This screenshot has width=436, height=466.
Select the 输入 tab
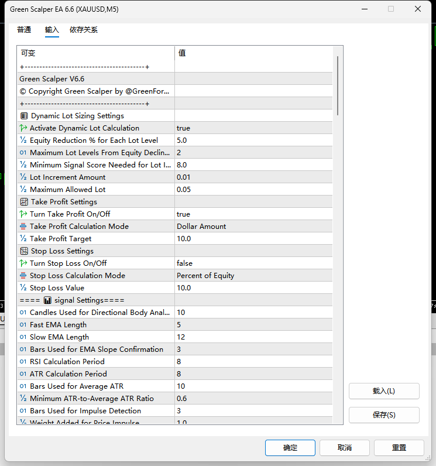52,30
